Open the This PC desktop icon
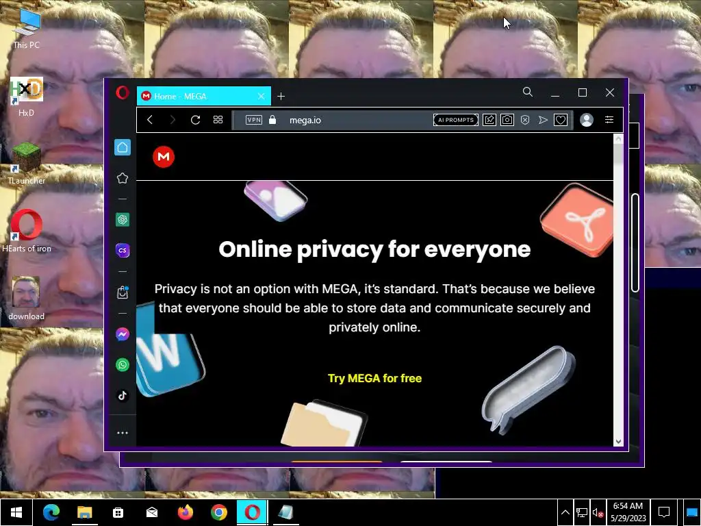Viewport: 701px width, 526px height. point(27,29)
